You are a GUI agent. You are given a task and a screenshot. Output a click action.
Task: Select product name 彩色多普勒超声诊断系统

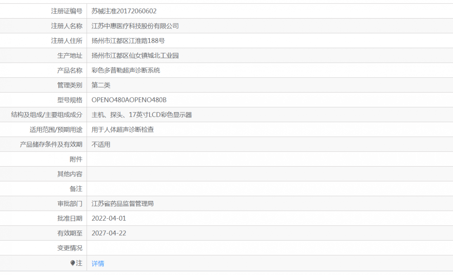click(126, 70)
